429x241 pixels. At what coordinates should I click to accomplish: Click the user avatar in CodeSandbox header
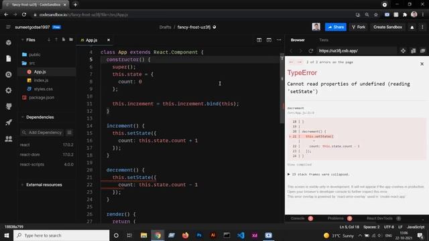pos(316,27)
